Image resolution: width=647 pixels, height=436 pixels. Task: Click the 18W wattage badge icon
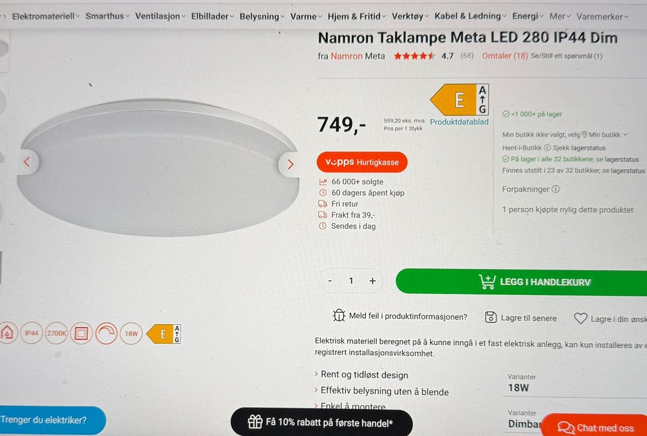131,334
